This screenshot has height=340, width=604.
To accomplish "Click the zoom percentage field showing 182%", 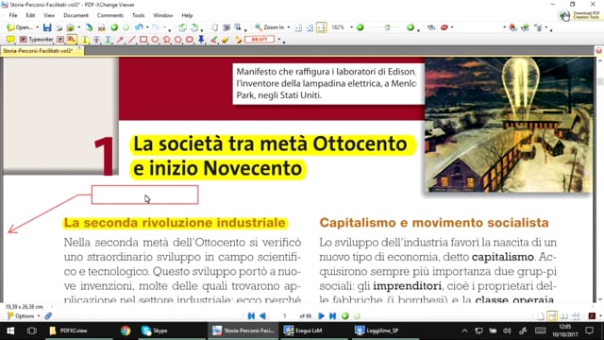I will pyautogui.click(x=338, y=27).
